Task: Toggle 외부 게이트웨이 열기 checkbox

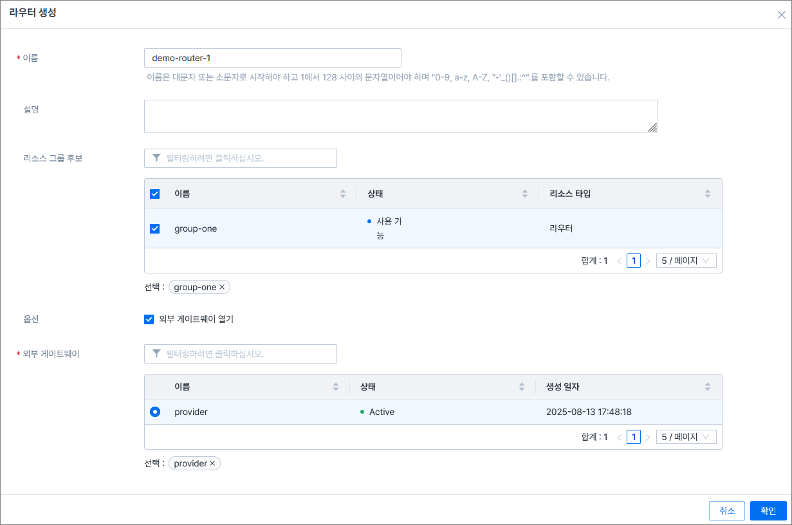Action: [x=149, y=319]
